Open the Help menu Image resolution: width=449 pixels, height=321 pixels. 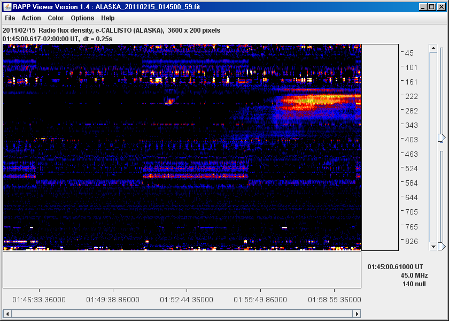coord(107,18)
